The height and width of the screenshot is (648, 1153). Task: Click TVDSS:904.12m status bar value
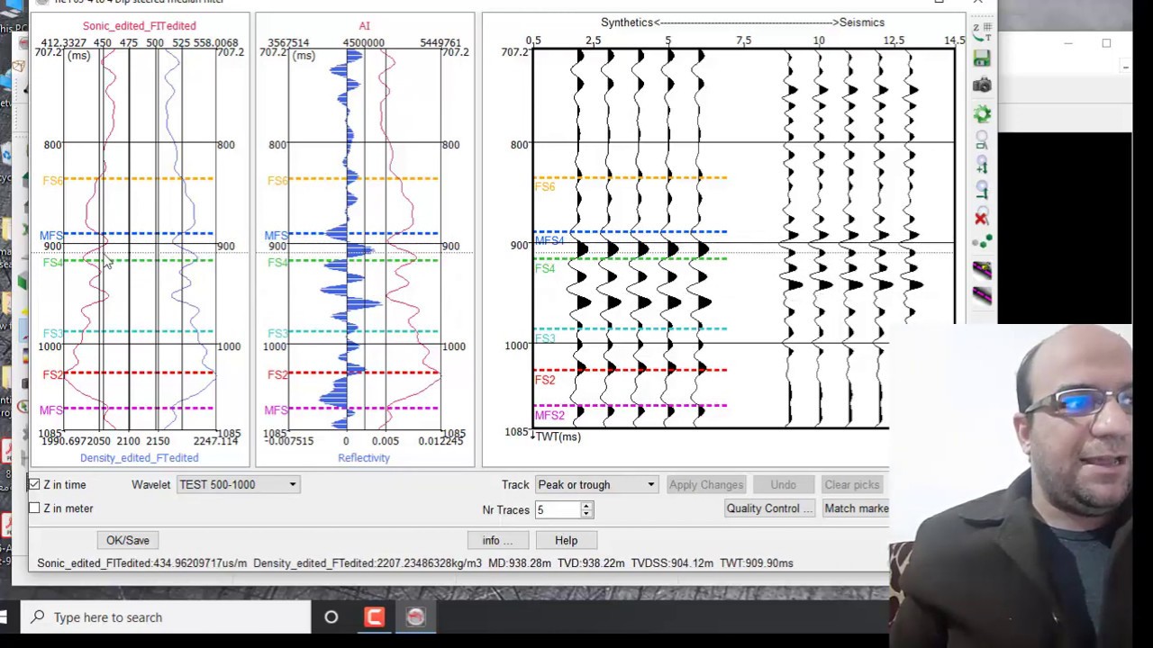672,563
